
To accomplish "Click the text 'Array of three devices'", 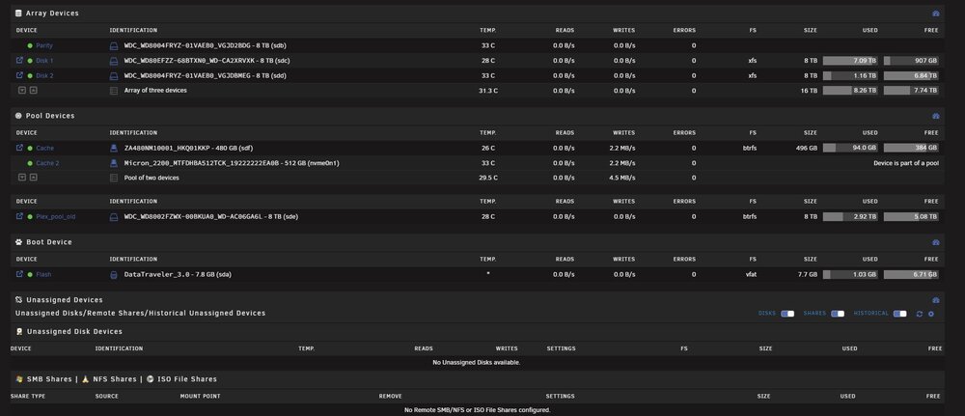I will coord(155,90).
